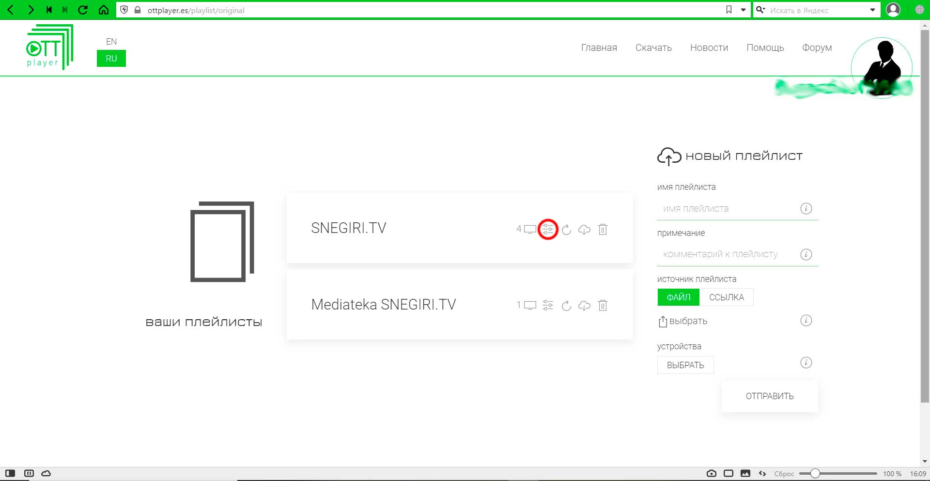Open the tracker shield icon

124,10
